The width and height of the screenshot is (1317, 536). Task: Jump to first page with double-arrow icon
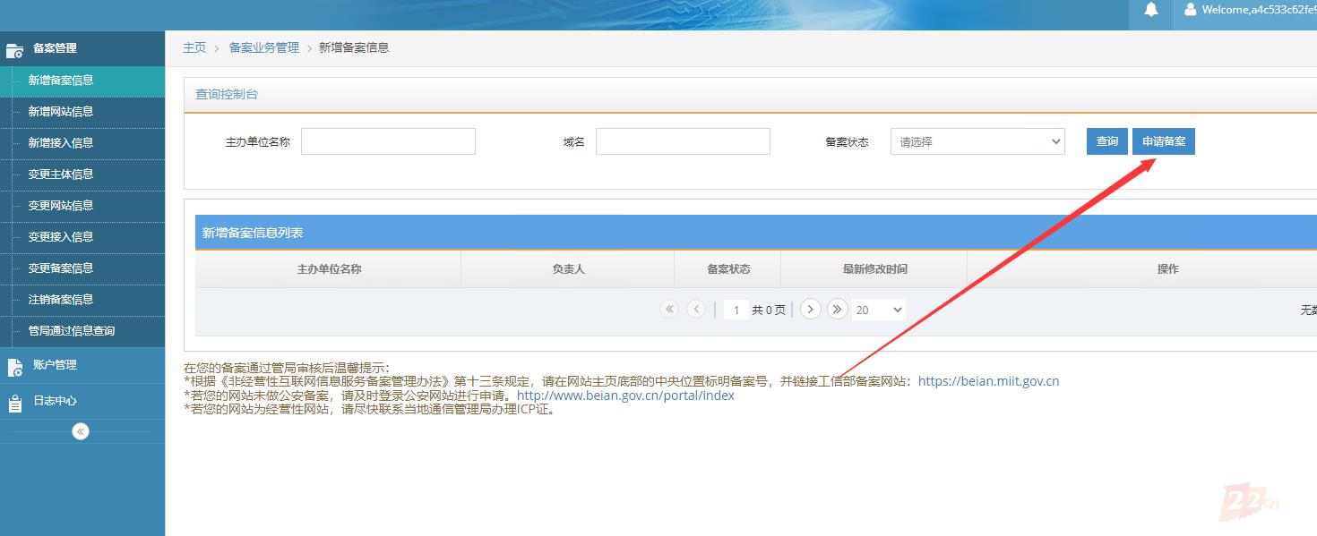[x=668, y=308]
